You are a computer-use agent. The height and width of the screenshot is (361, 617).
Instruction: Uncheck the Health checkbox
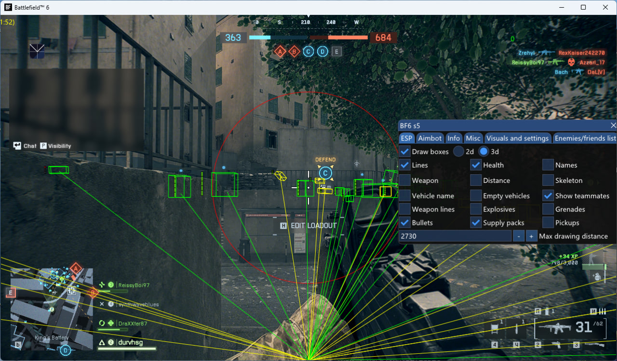pyautogui.click(x=476, y=165)
